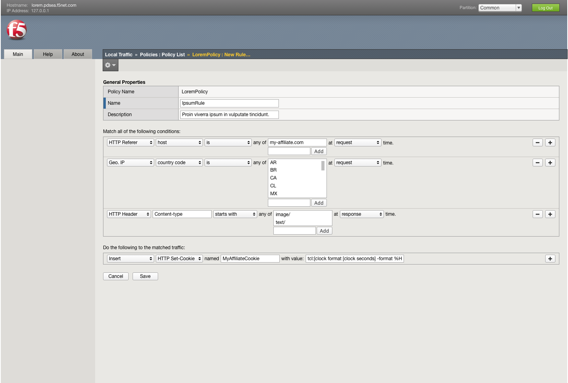Screen dimensions: 568x383
Task: Add condition after HTTP Referer row
Action: click(x=550, y=142)
